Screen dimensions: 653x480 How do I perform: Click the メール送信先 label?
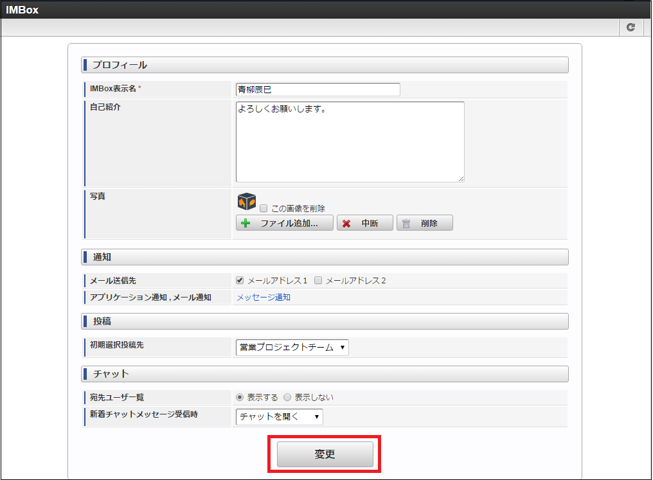click(113, 281)
